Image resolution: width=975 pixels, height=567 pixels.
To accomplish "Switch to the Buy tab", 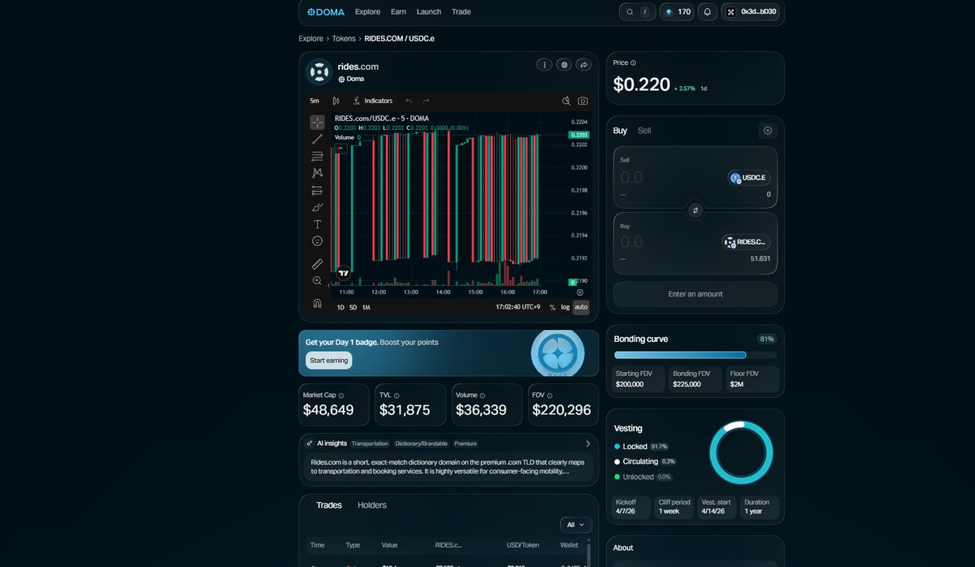I will (620, 131).
